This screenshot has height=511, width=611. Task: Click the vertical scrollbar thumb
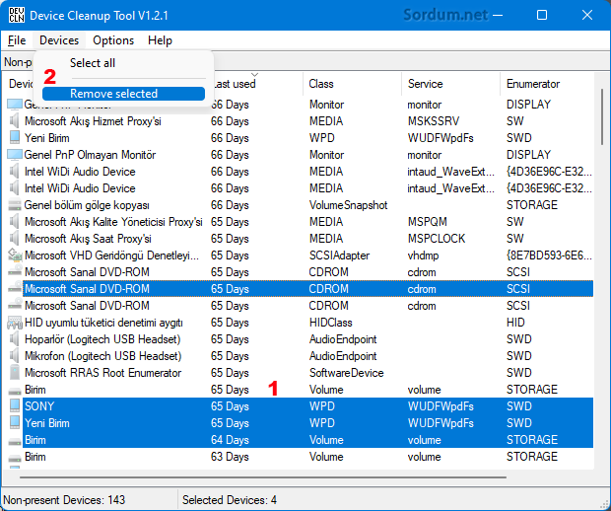pos(602,116)
